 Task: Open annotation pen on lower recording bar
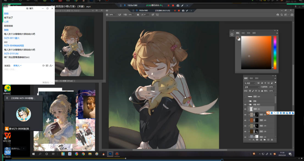pyautogui.click(x=187, y=11)
